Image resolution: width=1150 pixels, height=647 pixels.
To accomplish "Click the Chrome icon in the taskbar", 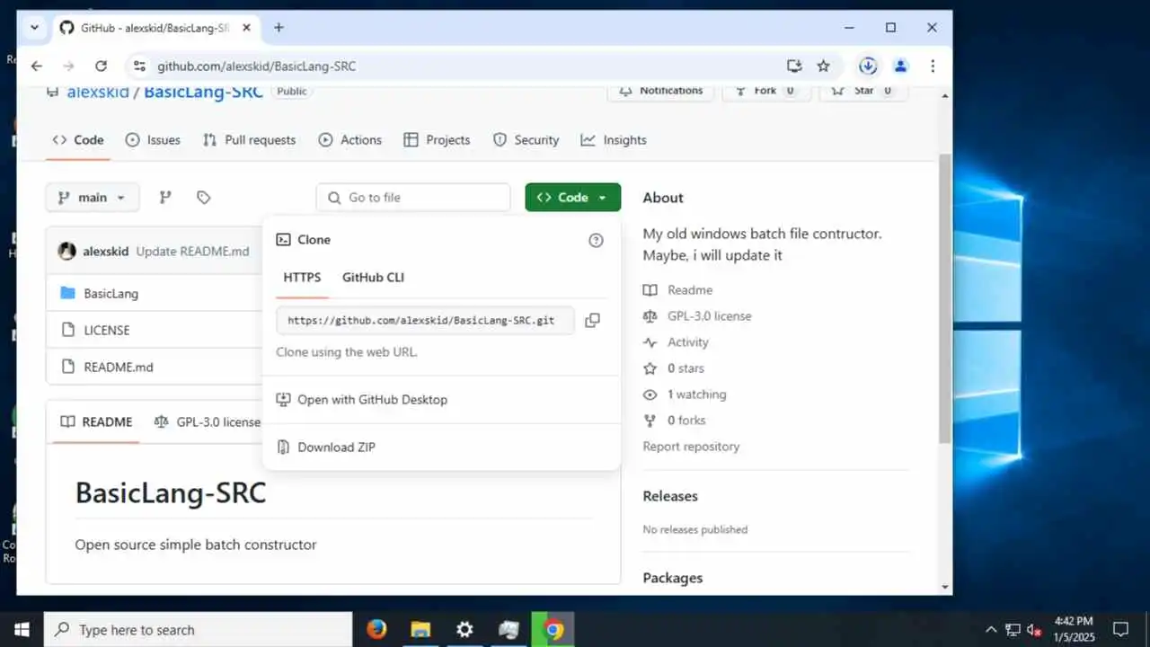I will click(x=553, y=629).
